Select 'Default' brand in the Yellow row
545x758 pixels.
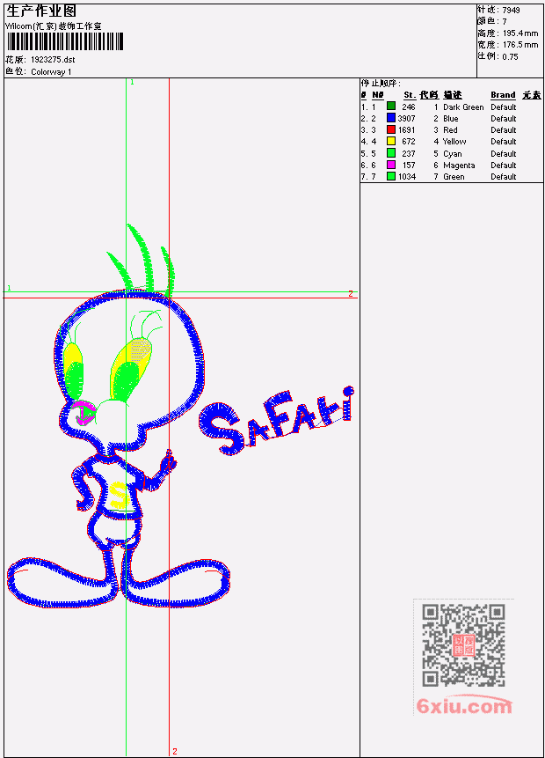click(x=504, y=142)
